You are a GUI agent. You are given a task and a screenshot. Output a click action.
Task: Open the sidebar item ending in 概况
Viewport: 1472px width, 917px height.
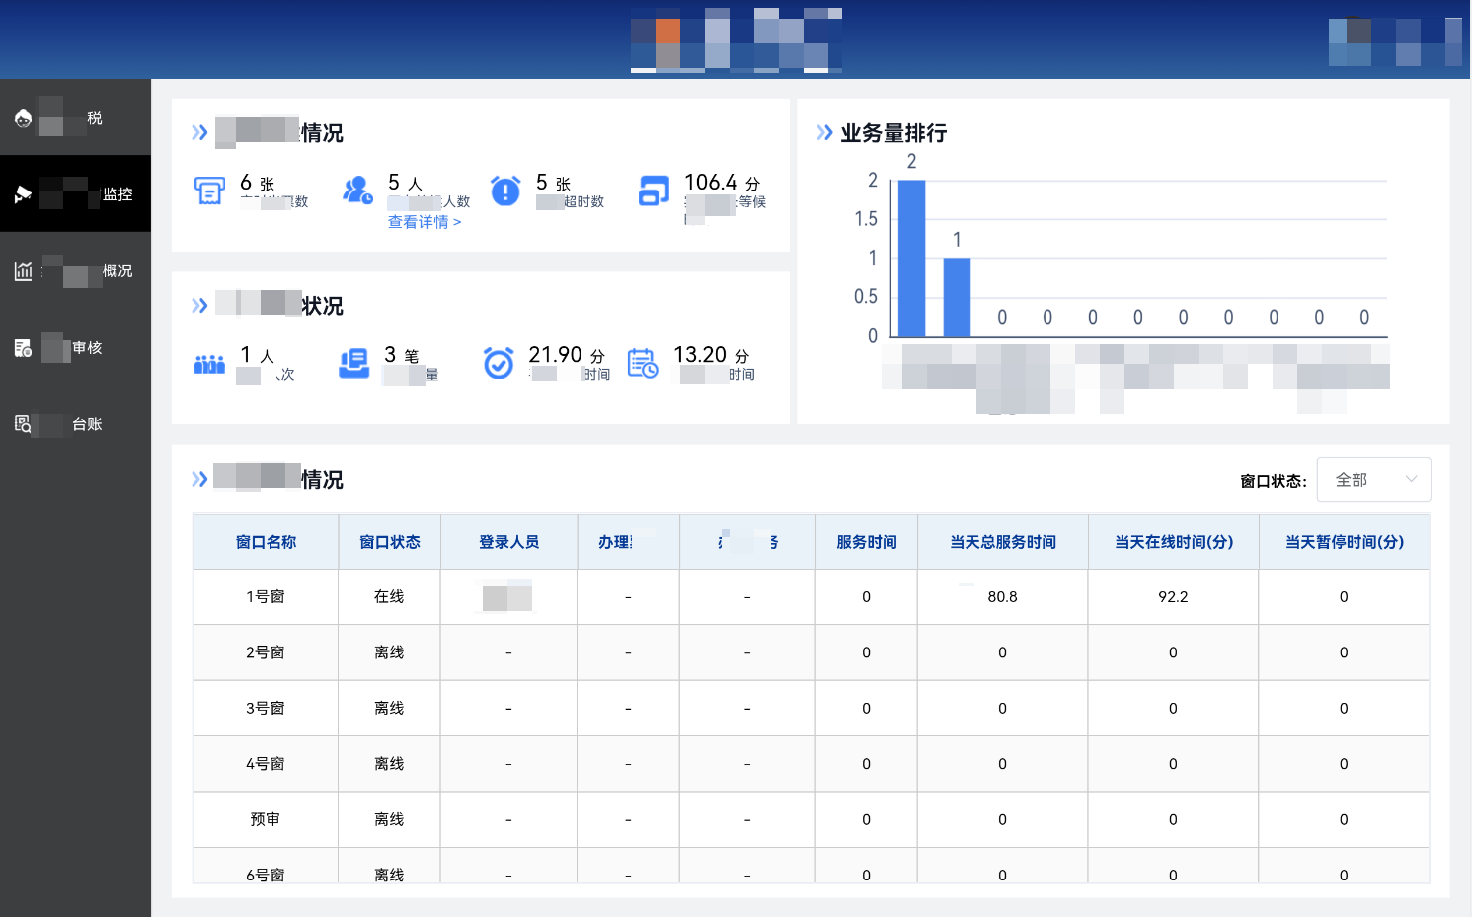(x=75, y=270)
